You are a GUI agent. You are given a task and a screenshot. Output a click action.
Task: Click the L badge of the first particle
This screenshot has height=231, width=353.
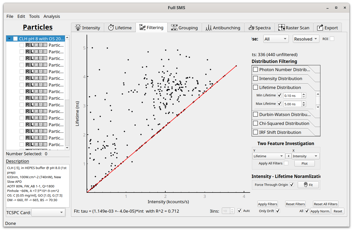(32, 45)
